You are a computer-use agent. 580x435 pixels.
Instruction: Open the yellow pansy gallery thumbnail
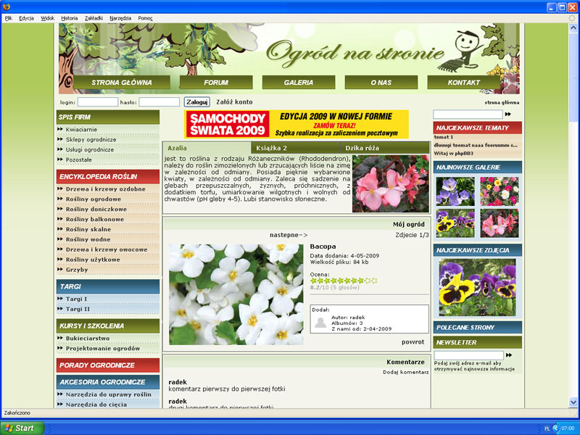(455, 223)
